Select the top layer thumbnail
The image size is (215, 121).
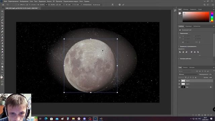click(x=183, y=81)
